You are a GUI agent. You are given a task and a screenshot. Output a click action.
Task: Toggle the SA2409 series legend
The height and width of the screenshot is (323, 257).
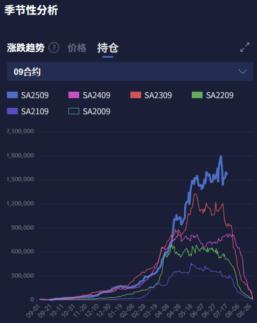89,95
